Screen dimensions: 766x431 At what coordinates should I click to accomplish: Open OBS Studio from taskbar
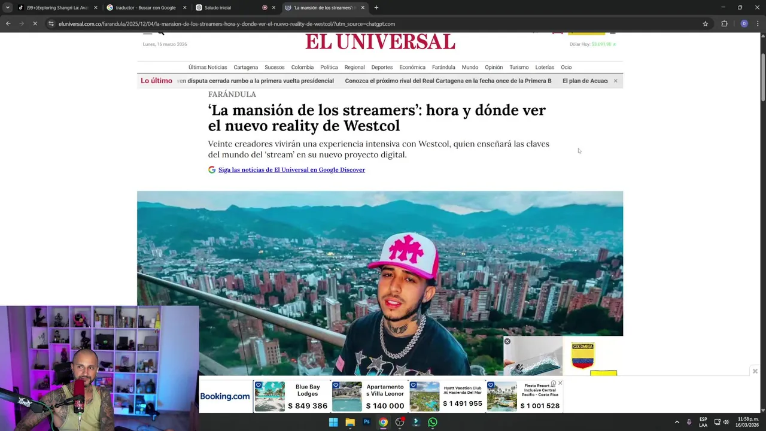point(400,422)
